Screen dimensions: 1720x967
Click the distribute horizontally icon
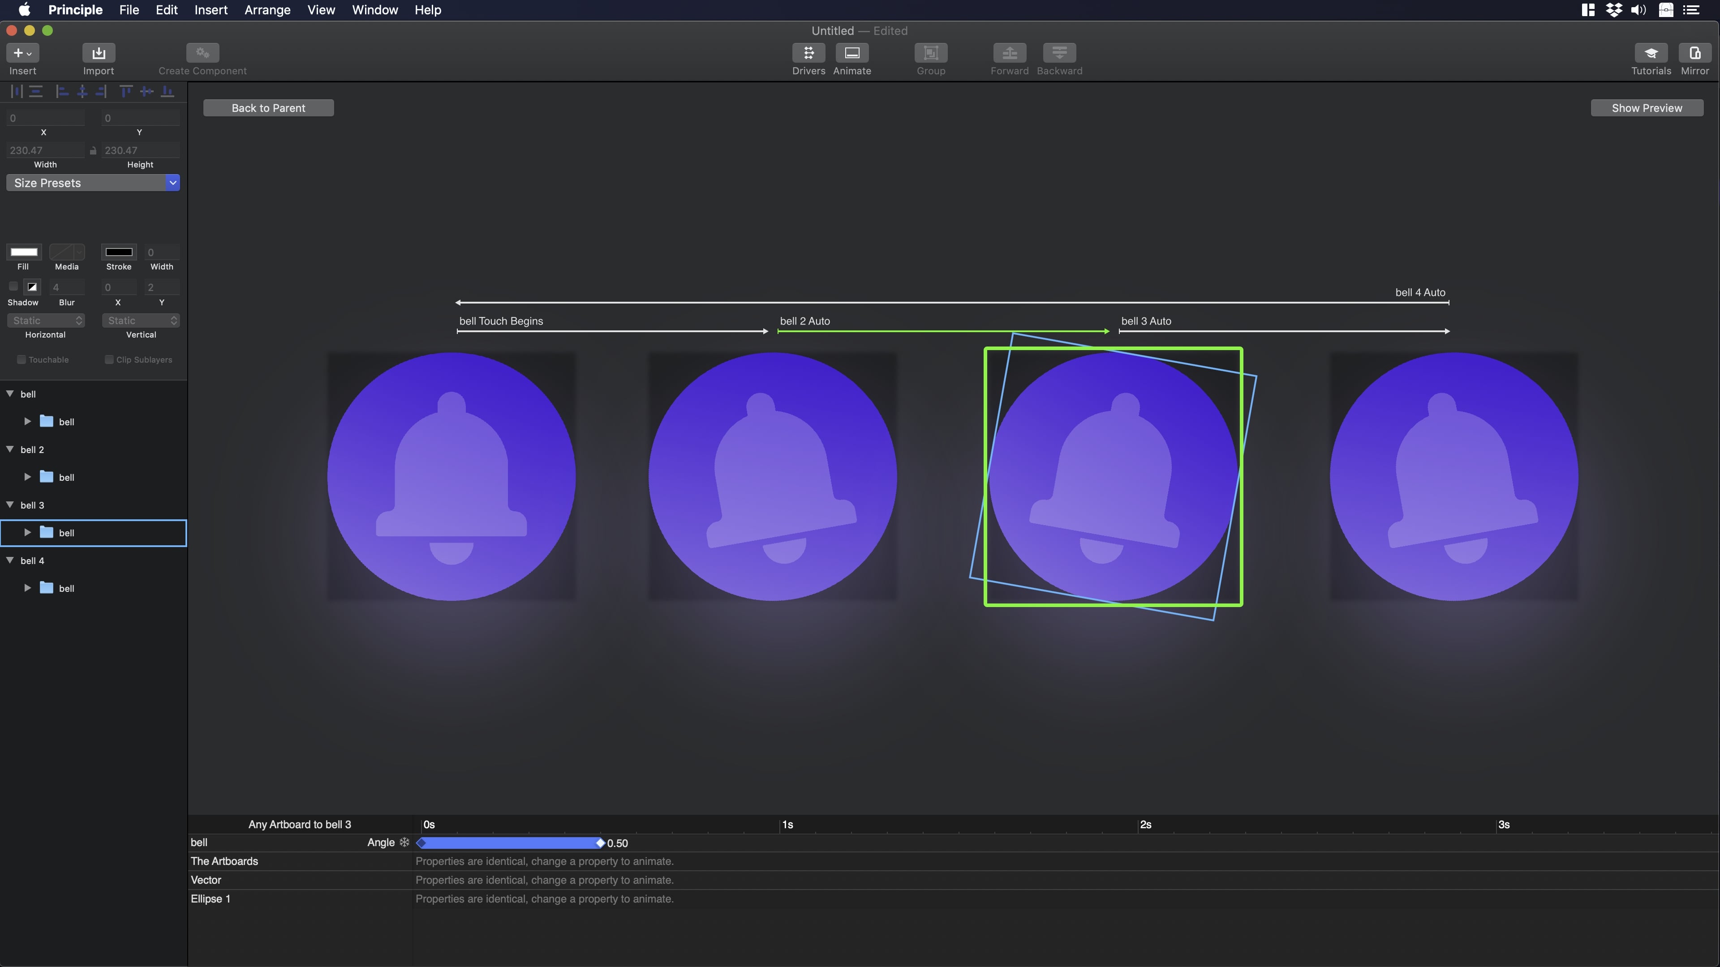point(16,91)
